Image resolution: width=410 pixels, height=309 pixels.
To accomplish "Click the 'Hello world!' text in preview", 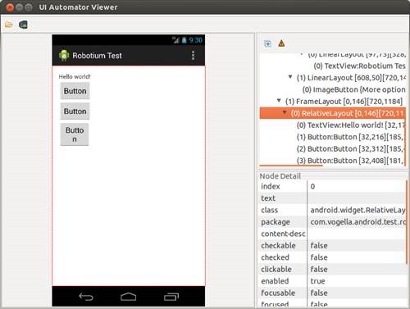I will click(x=75, y=77).
